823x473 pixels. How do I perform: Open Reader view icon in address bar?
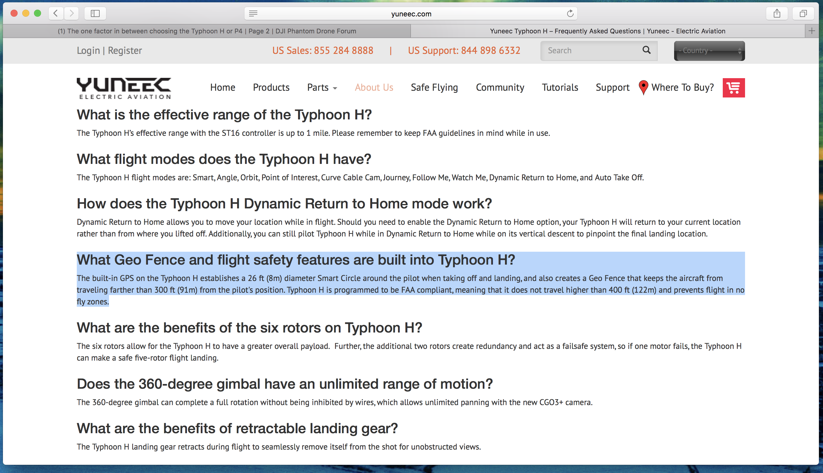click(253, 13)
